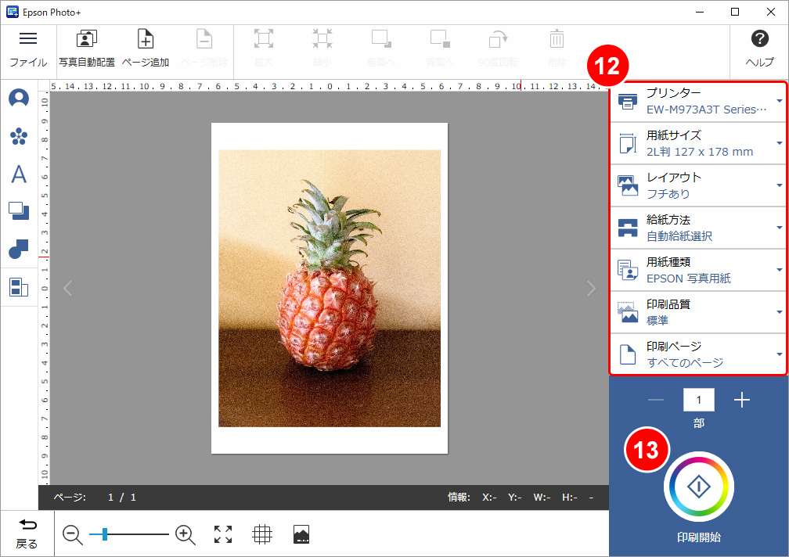Open the layout template icon in sidebar
The image size is (789, 557).
(19, 287)
